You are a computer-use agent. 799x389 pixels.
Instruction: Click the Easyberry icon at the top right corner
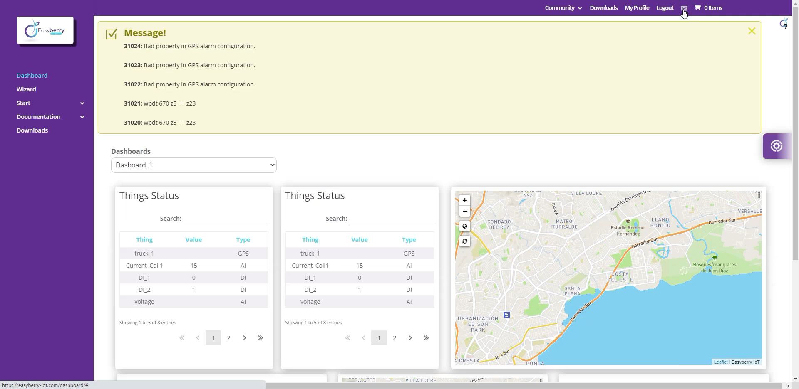(x=784, y=24)
